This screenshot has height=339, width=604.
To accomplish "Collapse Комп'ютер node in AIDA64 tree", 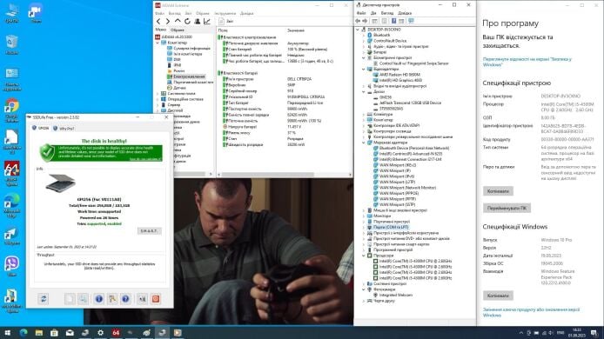I will [x=158, y=43].
